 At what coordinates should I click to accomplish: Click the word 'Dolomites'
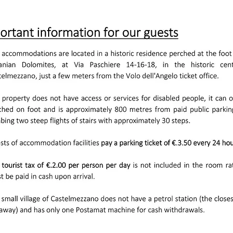pos(39,65)
